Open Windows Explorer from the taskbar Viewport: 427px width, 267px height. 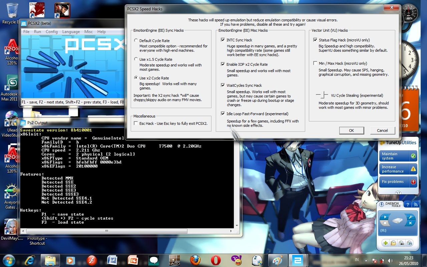(x=50, y=260)
